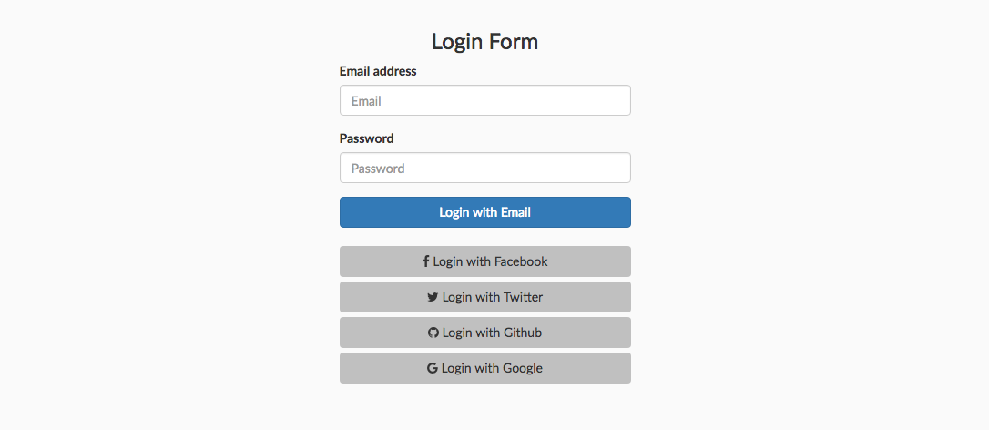The height and width of the screenshot is (430, 989).
Task: Choose Login with Github
Action: (x=485, y=333)
